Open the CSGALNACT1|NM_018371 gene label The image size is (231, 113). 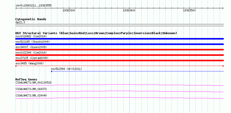(x=31, y=89)
